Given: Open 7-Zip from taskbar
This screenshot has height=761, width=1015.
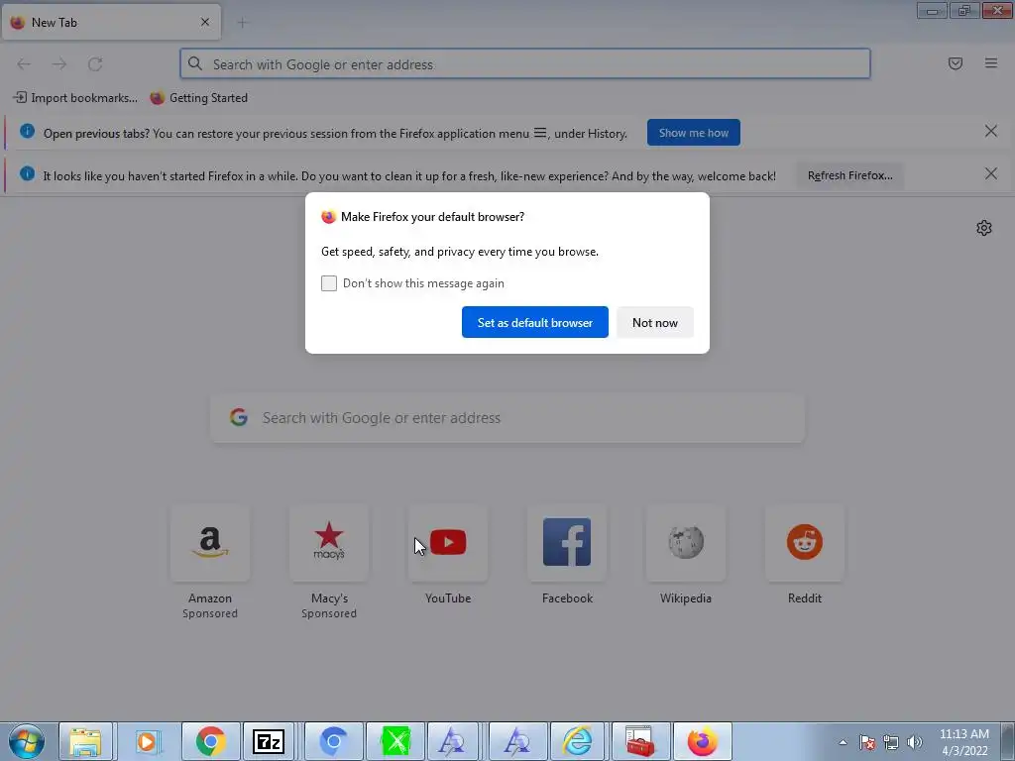Looking at the screenshot, I should tap(269, 741).
